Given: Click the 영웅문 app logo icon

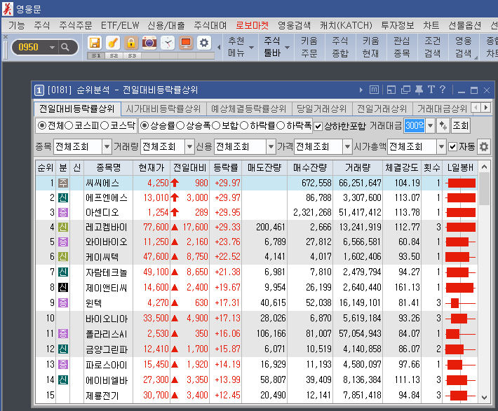Looking at the screenshot, I should pyautogui.click(x=8, y=8).
